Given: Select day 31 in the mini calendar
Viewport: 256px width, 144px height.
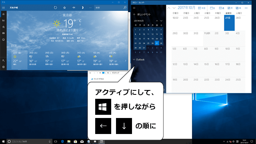Looking at the screenshot, I should pyautogui.click(x=144, y=48).
